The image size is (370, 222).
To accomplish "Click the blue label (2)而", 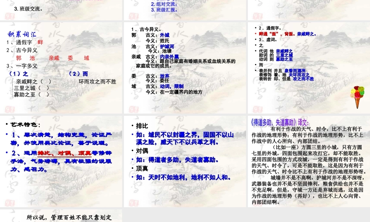I will (78, 74).
